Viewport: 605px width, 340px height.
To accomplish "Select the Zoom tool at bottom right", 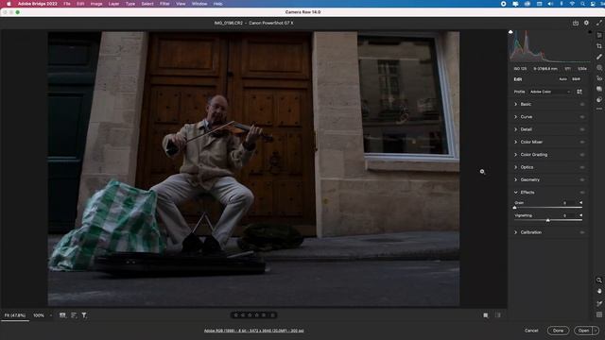I will coord(598,280).
